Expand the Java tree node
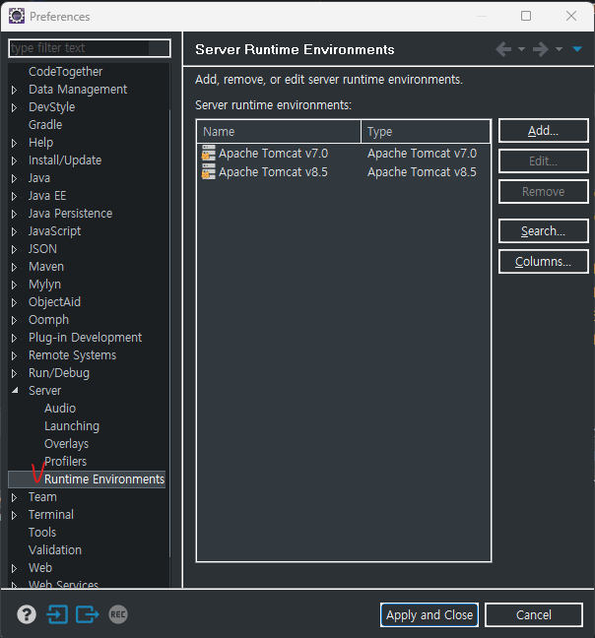 [x=14, y=178]
